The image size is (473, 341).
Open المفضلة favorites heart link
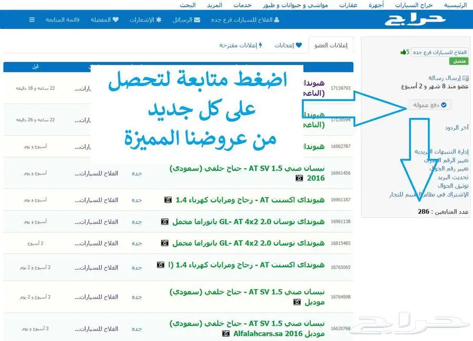[x=105, y=20]
